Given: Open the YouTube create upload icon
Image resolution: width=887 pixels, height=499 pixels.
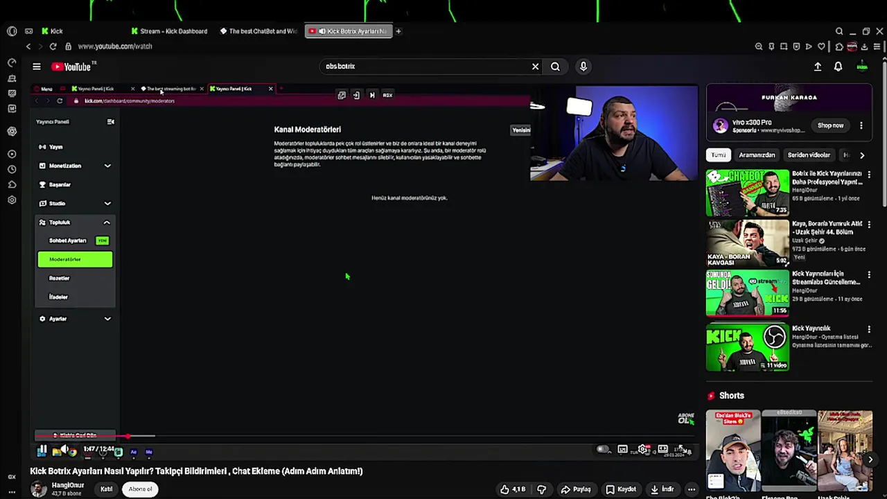Looking at the screenshot, I should point(818,67).
